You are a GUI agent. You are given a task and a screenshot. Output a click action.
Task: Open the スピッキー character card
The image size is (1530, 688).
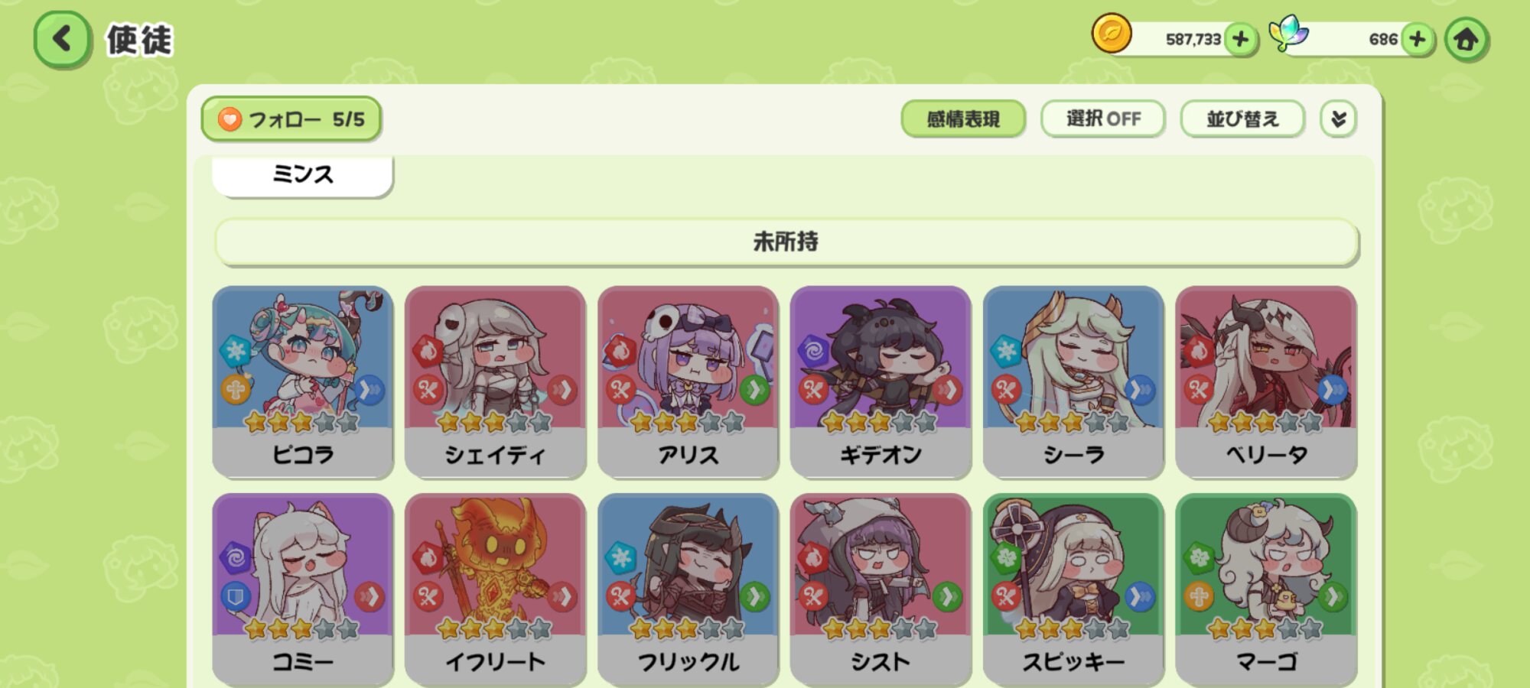1073,589
